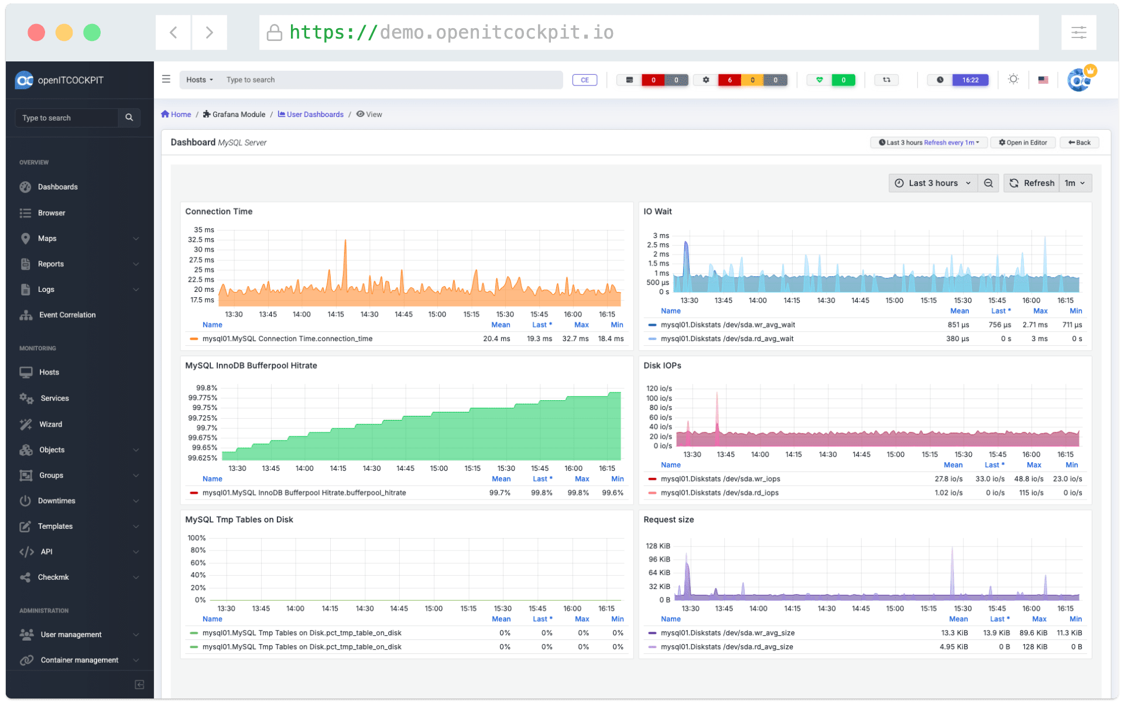This screenshot has width=1124, height=702.
Task: Click the Checkmk share-node icon
Action: [x=25, y=577]
